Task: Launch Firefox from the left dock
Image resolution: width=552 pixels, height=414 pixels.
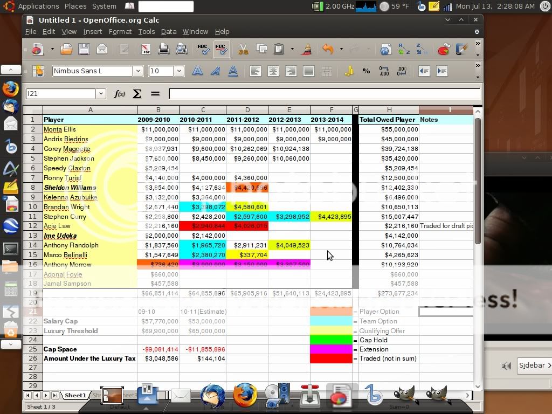Action: click(x=11, y=89)
